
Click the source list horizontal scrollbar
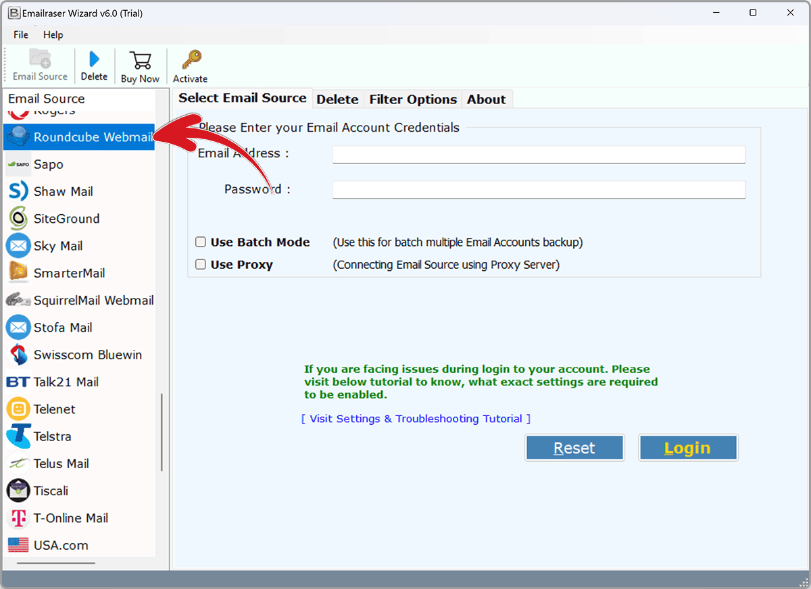56,563
